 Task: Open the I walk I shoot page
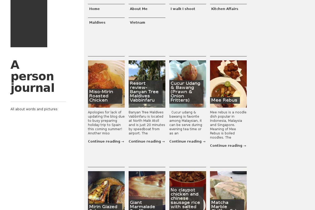[183, 9]
